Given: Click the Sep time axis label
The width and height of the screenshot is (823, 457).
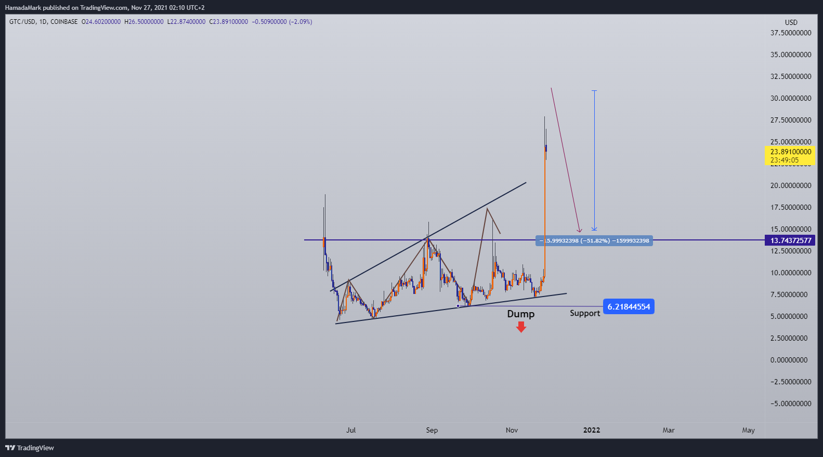Looking at the screenshot, I should 432,430.
